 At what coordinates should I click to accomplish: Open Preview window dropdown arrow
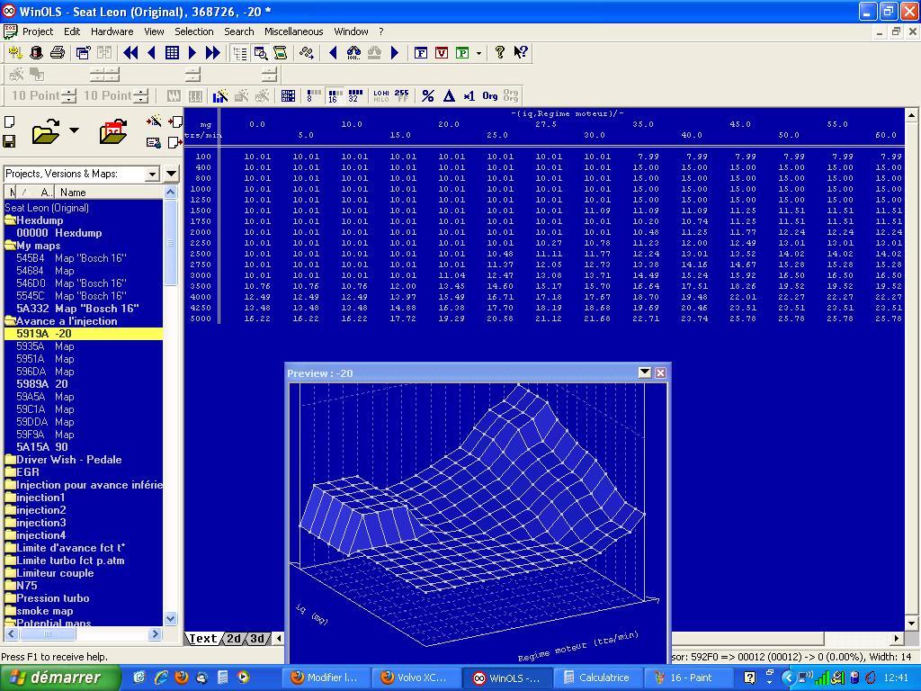point(644,372)
